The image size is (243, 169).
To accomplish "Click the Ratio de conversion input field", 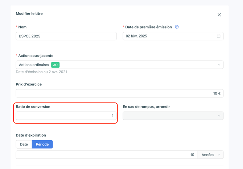I will click(x=66, y=116).
